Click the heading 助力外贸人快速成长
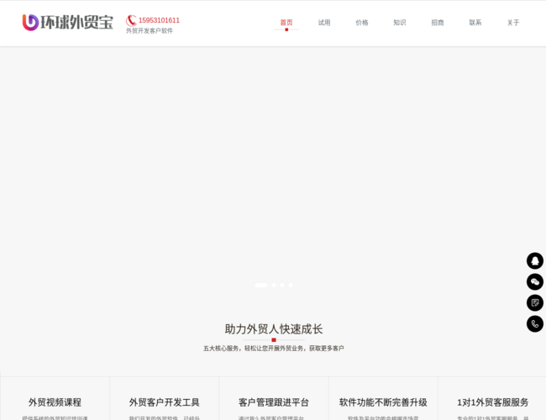Image resolution: width=546 pixels, height=420 pixels. [x=274, y=329]
